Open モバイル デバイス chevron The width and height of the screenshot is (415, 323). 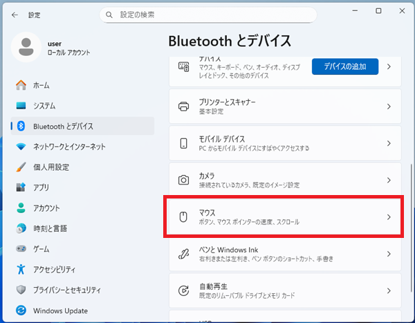click(389, 143)
